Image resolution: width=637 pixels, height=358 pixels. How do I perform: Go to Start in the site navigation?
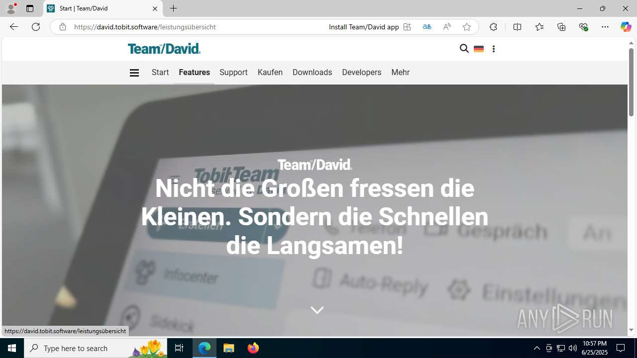click(x=160, y=73)
